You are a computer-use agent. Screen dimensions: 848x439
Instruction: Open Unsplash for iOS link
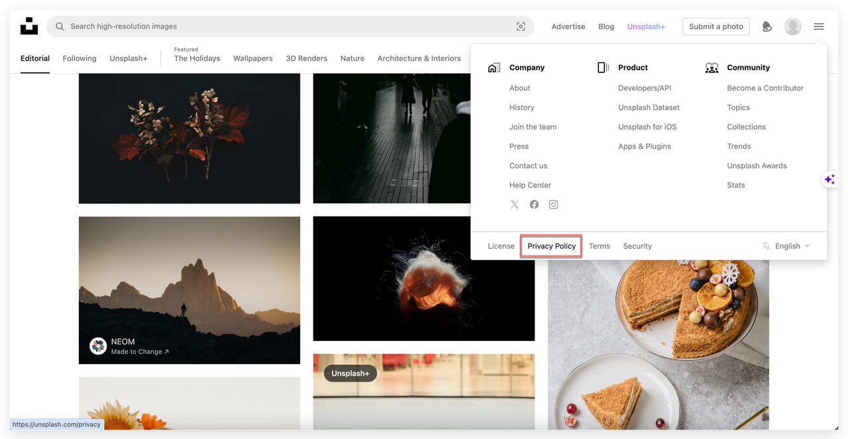(647, 126)
